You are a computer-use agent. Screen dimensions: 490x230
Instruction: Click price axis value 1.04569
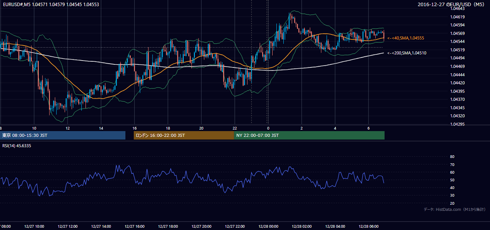pos(458,33)
